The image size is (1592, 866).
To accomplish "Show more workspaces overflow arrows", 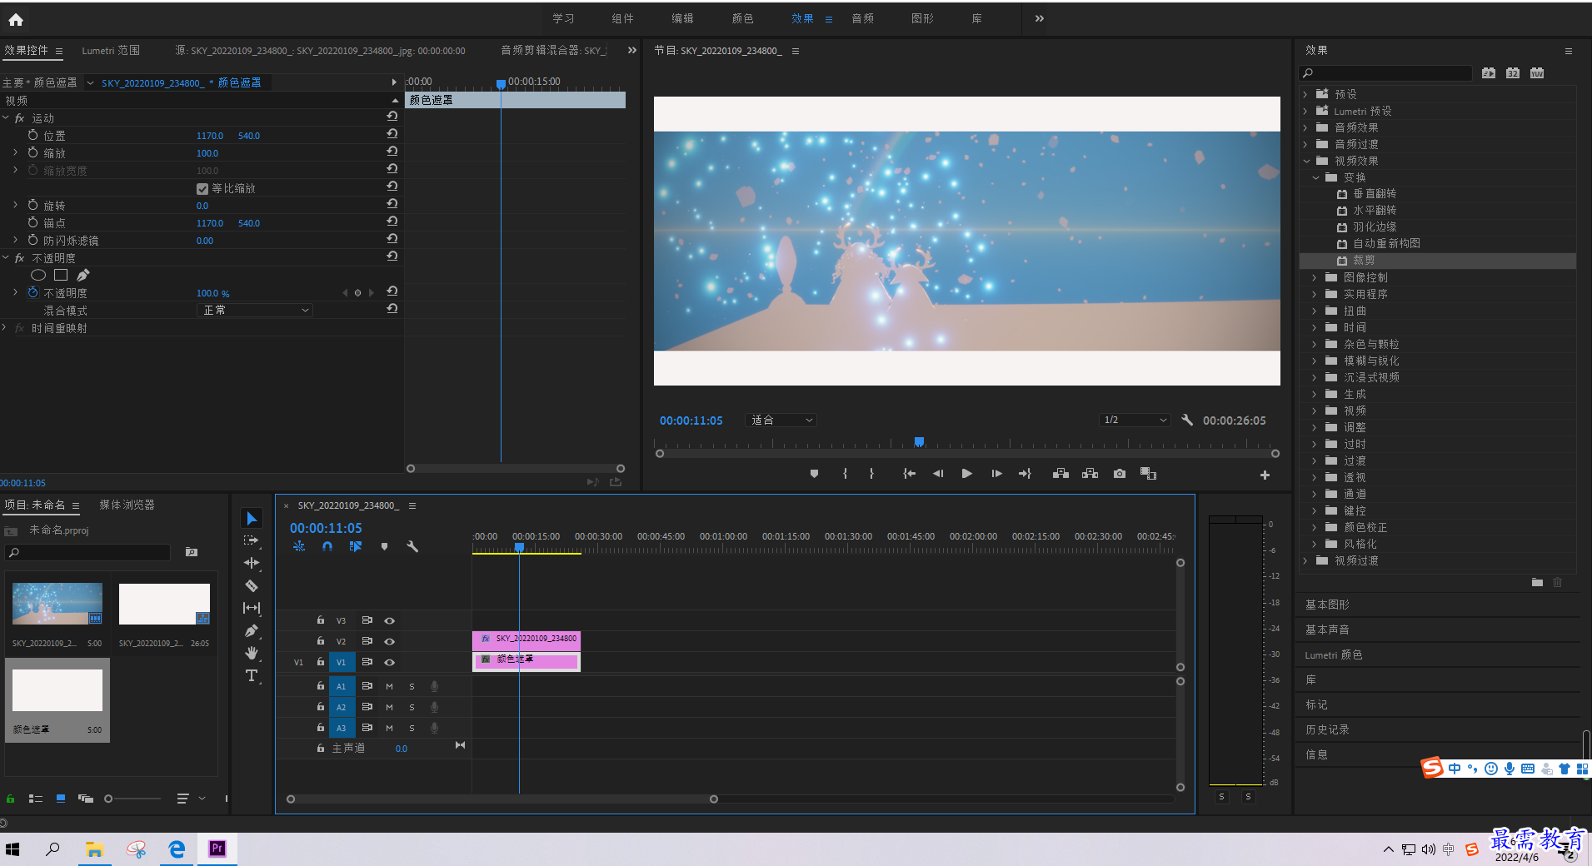I will (1039, 18).
